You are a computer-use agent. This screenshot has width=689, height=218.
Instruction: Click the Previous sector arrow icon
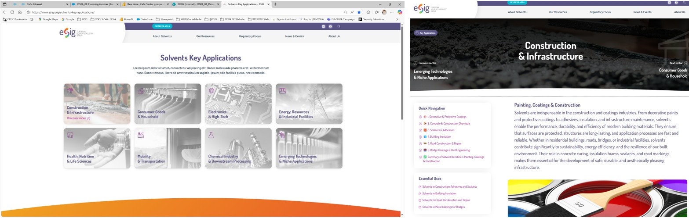[416, 63]
